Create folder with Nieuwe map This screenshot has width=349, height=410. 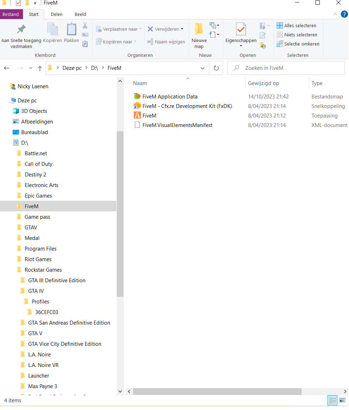(199, 36)
